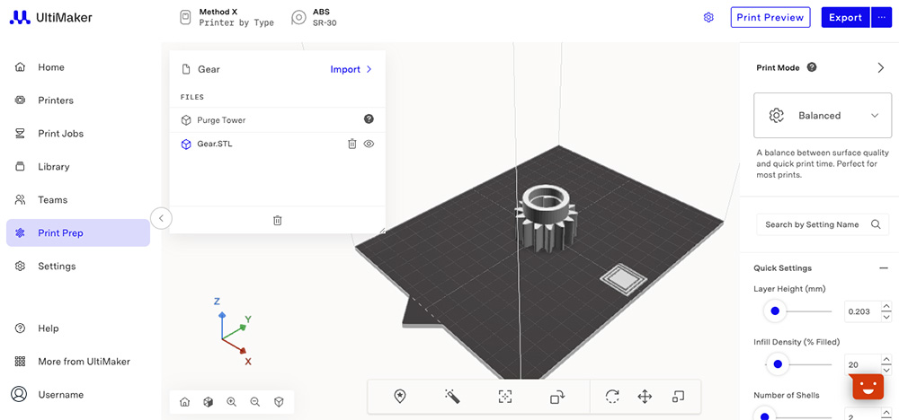The width and height of the screenshot is (899, 420).
Task: Click the Import link
Action: [x=351, y=69]
